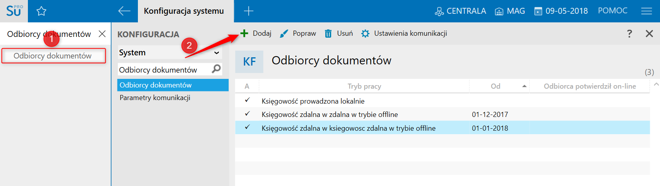
Task: Expand the System dropdown
Action: [216, 53]
